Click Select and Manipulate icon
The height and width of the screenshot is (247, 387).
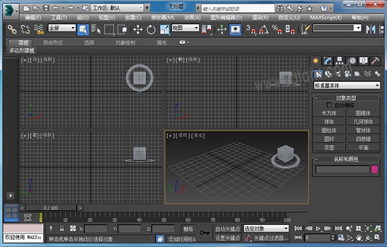(x=222, y=30)
